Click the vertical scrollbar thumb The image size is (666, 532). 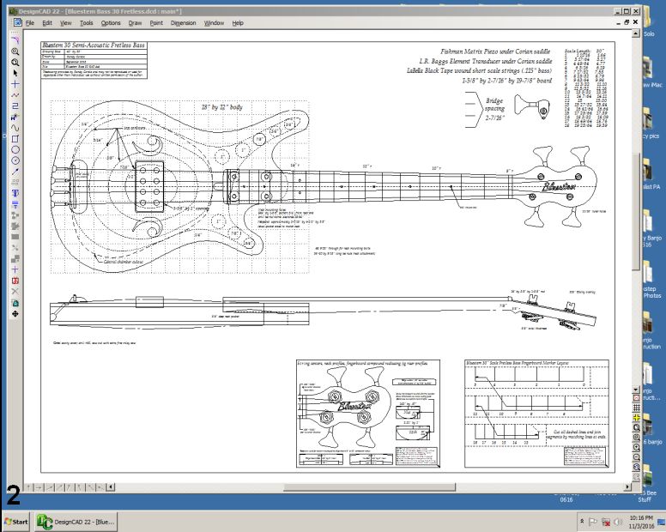(636, 211)
